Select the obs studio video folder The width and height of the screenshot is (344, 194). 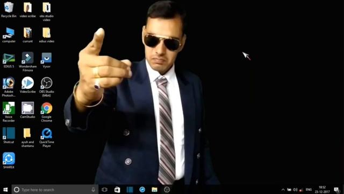point(47,11)
